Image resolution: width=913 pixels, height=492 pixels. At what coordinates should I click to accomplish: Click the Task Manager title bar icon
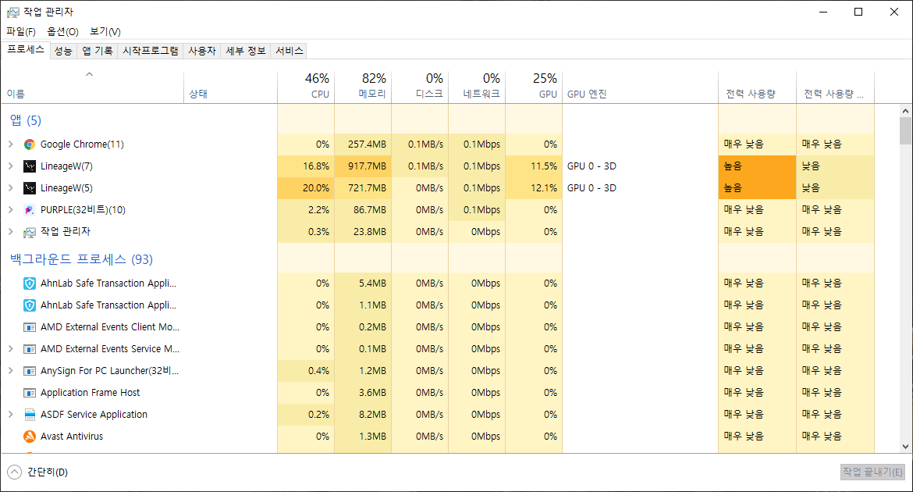[x=12, y=12]
